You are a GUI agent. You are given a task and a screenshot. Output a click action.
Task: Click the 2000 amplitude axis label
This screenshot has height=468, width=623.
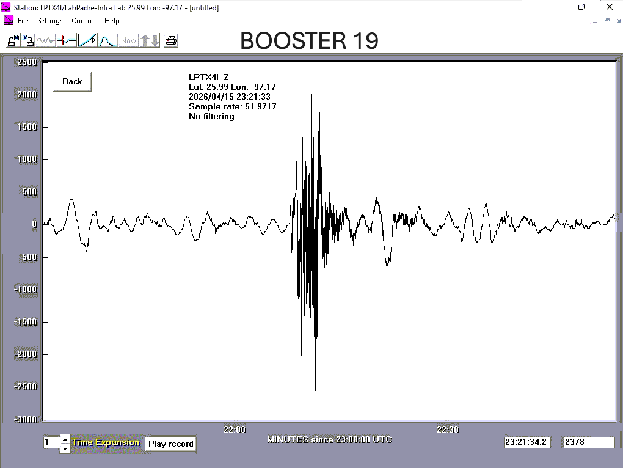27,95
